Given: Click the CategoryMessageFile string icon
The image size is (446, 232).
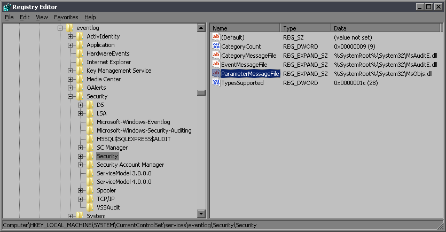Looking at the screenshot, I should [x=216, y=56].
